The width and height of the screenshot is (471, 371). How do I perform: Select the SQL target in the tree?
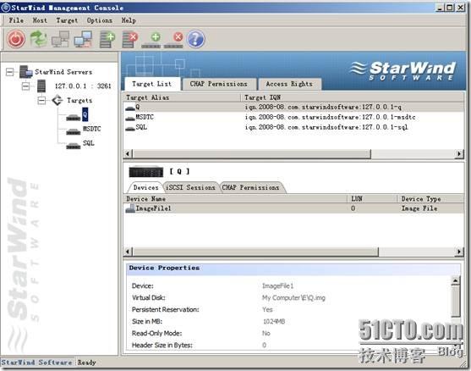88,143
